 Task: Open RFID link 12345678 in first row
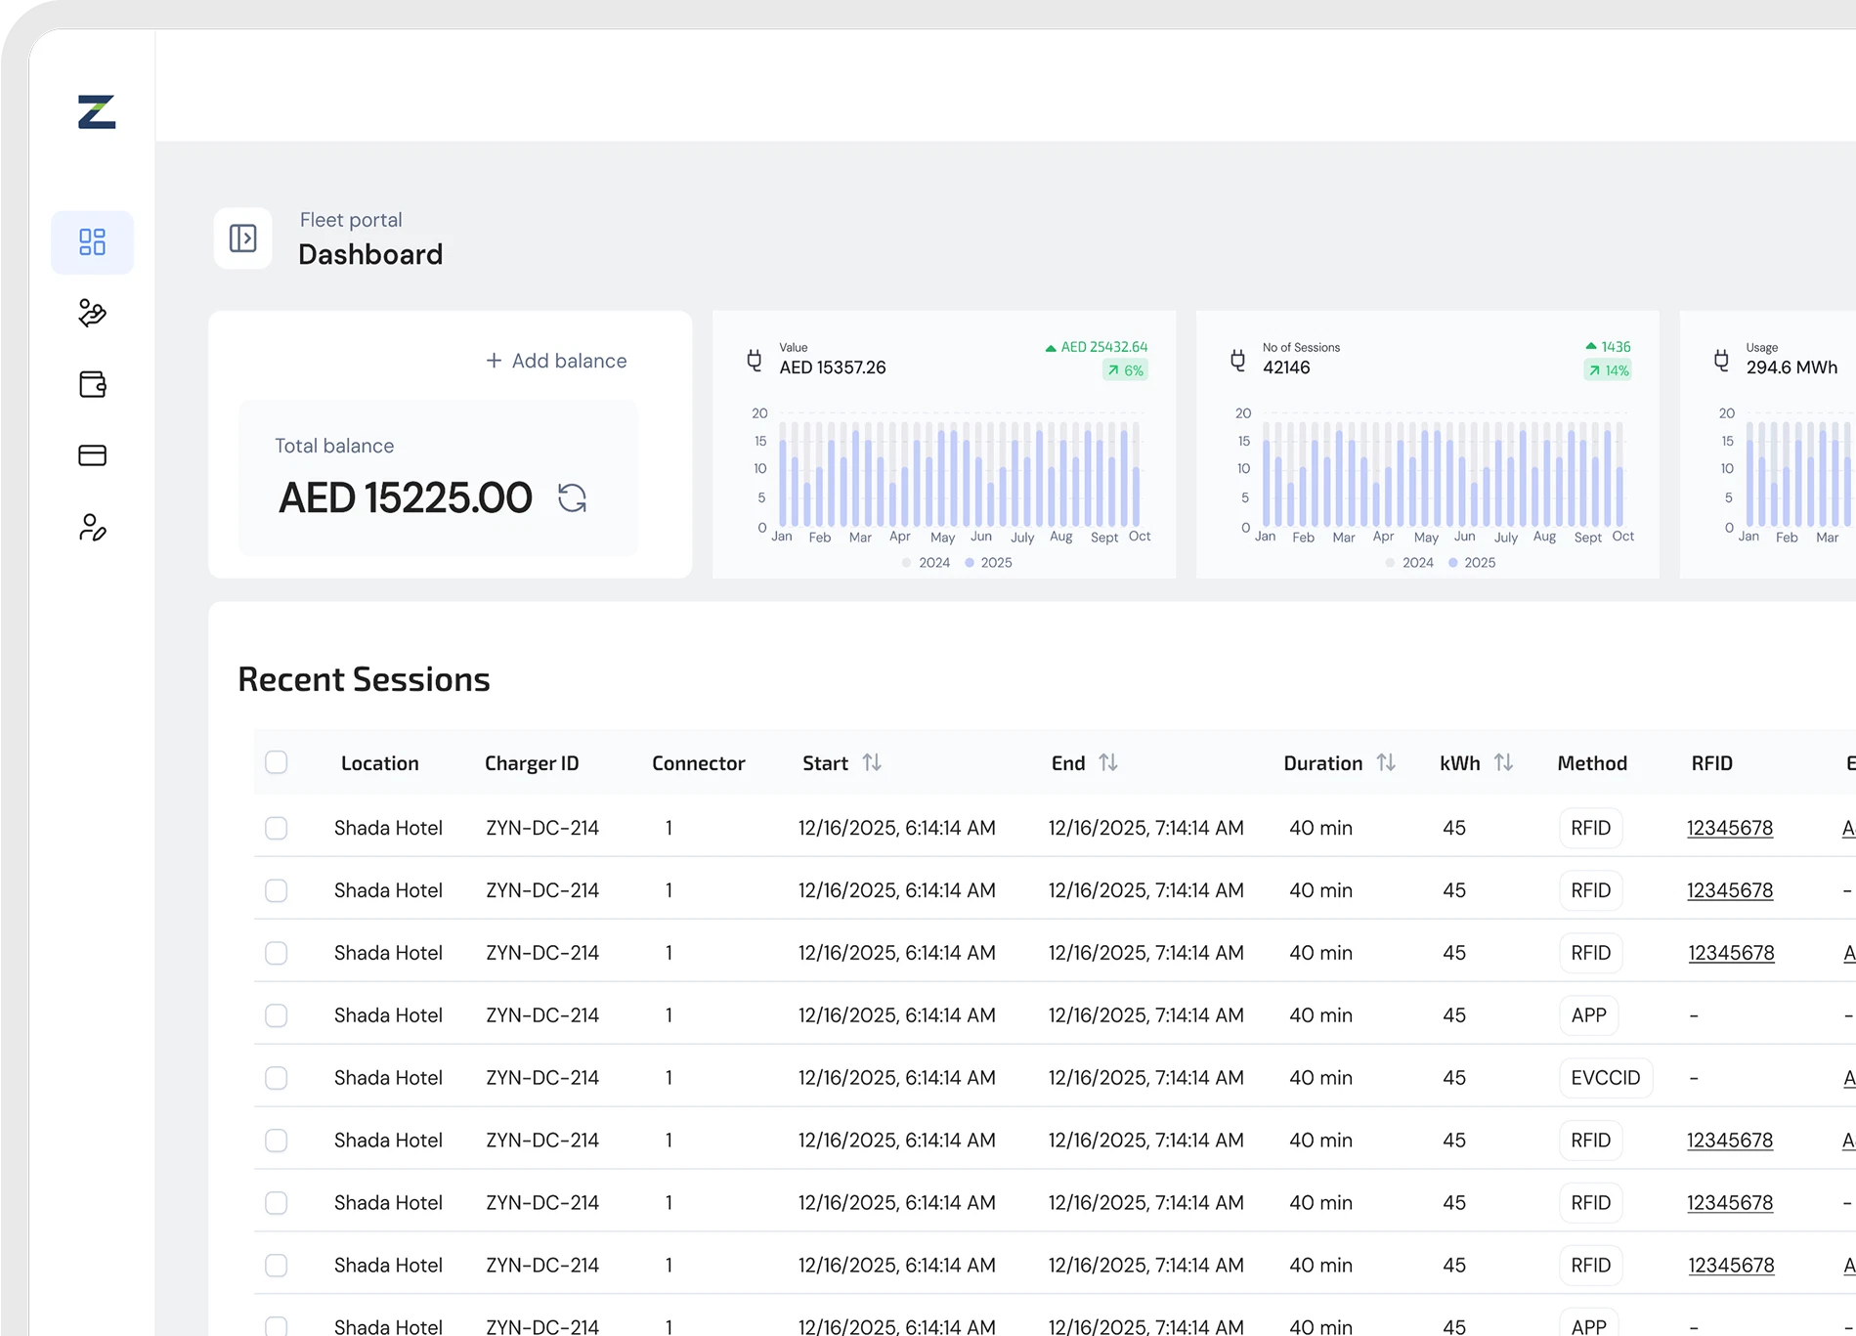tap(1730, 828)
